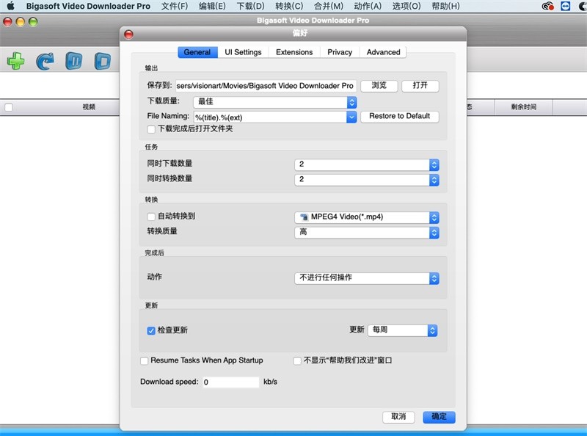Screen dimensions: 587x436
Task: Open the 合并(M) menu
Action: (x=328, y=6)
